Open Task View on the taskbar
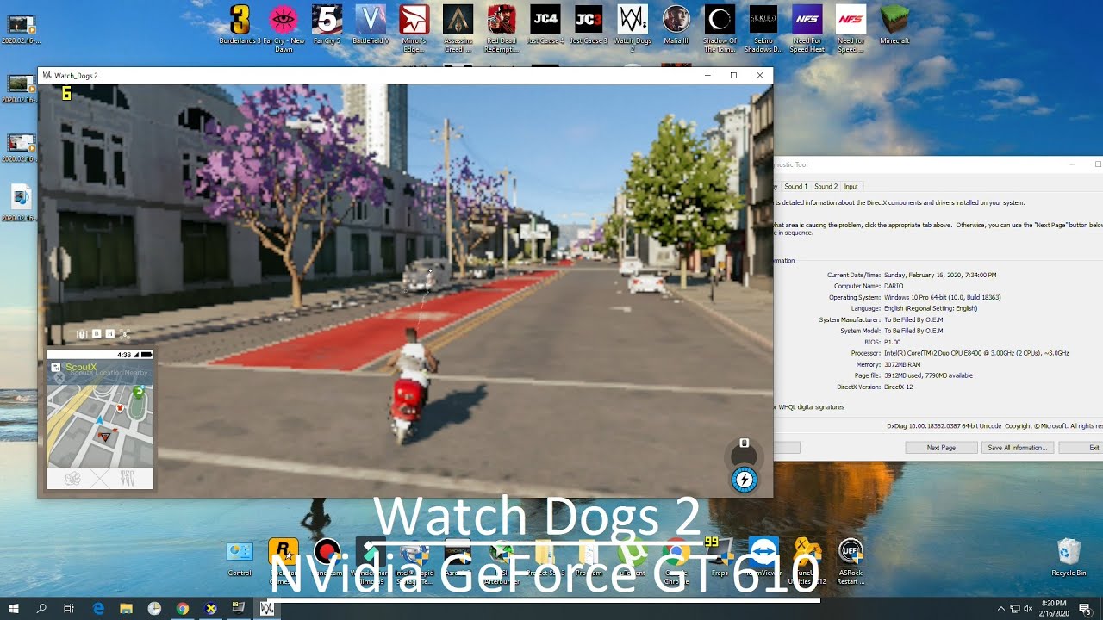This screenshot has width=1103, height=620. 69,609
